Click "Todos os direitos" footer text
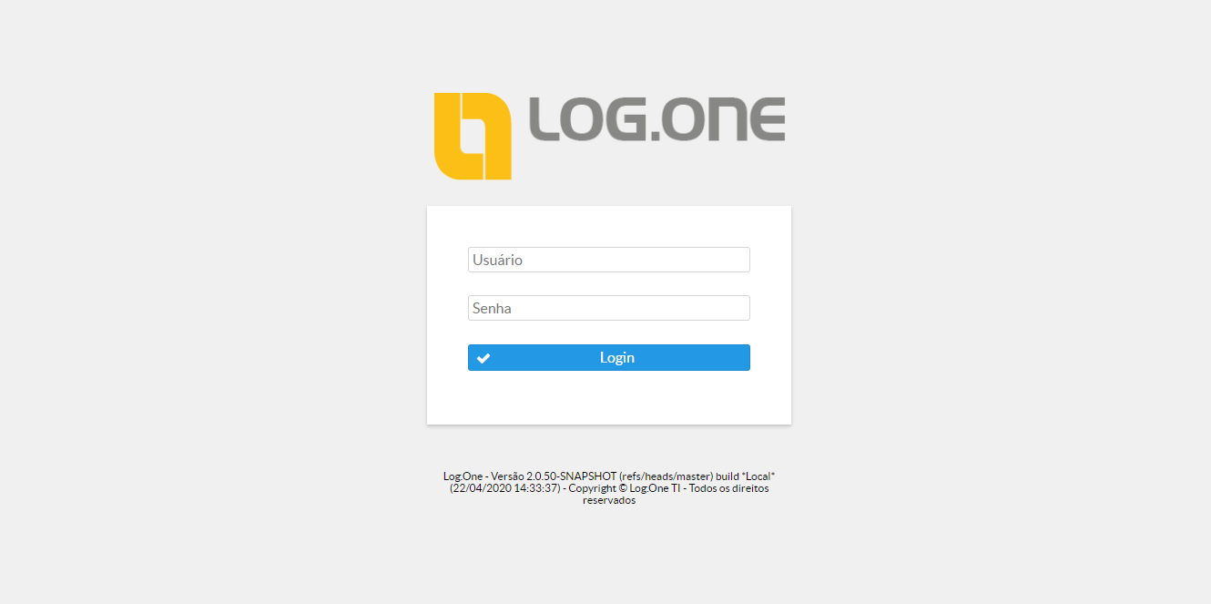The image size is (1211, 604). (x=729, y=488)
